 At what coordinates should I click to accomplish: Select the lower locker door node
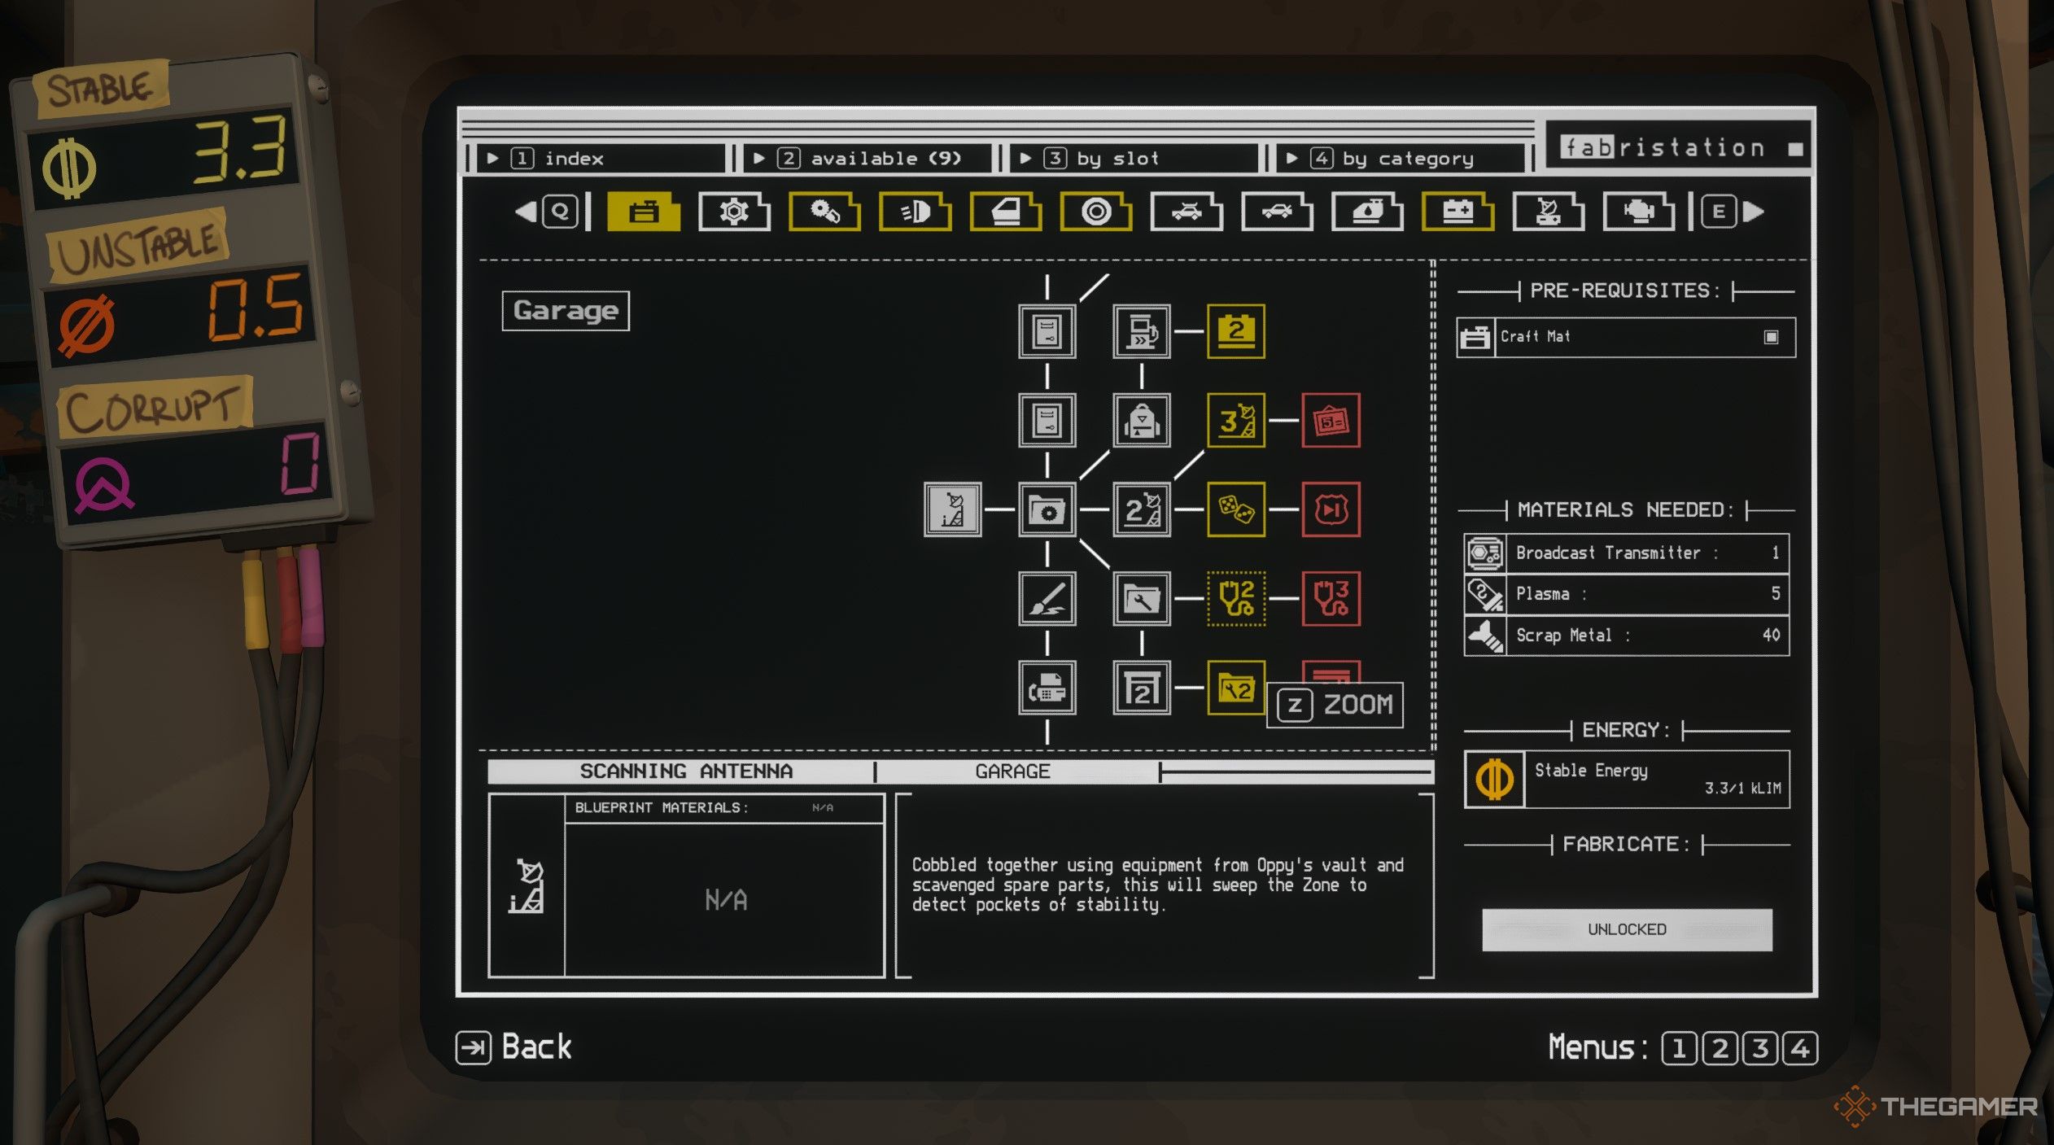[1047, 420]
